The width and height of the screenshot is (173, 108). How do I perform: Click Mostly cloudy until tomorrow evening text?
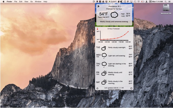pos(114,22)
